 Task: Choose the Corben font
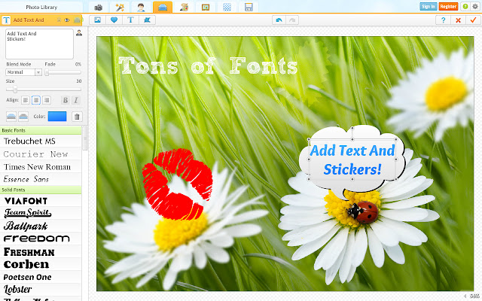click(x=41, y=264)
